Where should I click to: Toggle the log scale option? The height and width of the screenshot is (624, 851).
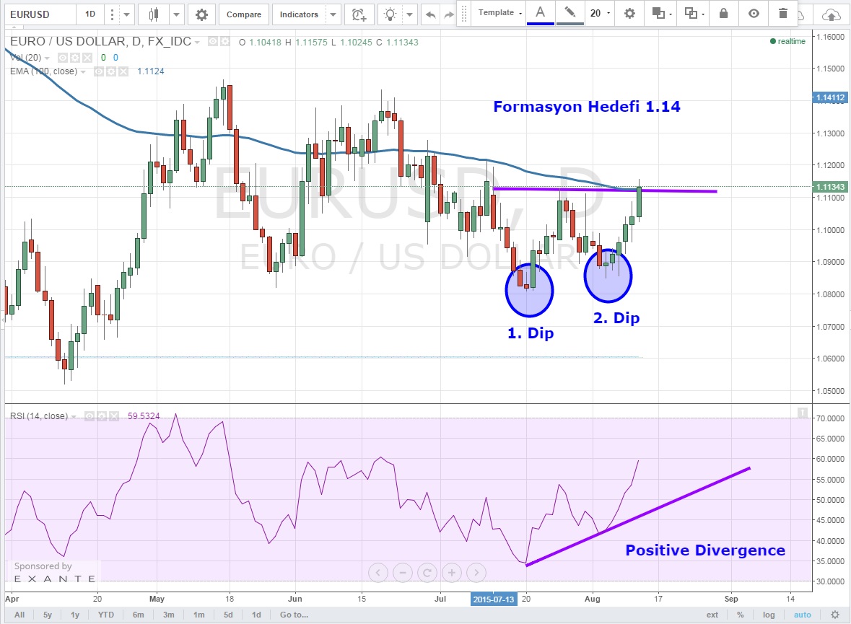tap(769, 615)
